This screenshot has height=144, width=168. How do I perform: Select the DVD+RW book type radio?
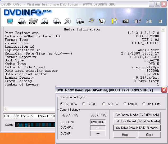[x=61, y=104]
